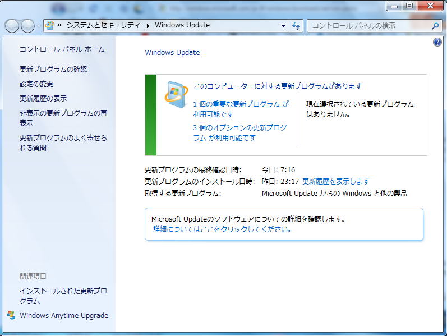Screen dimensions: 447x336
Task: Click the search magnifier icon
Action: click(x=435, y=26)
